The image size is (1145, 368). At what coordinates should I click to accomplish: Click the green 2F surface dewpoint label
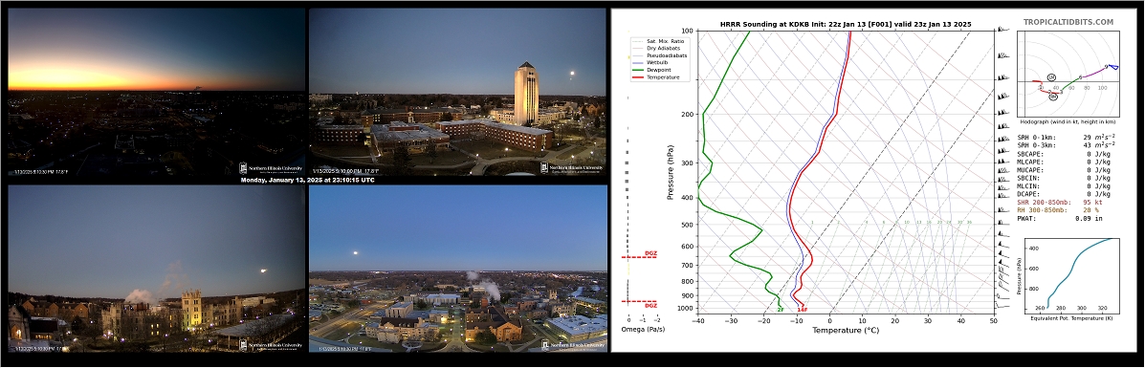click(780, 310)
